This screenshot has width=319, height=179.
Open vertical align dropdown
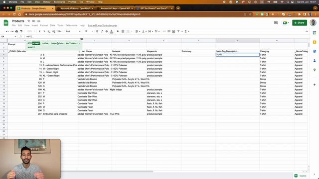pyautogui.click(x=144, y=31)
